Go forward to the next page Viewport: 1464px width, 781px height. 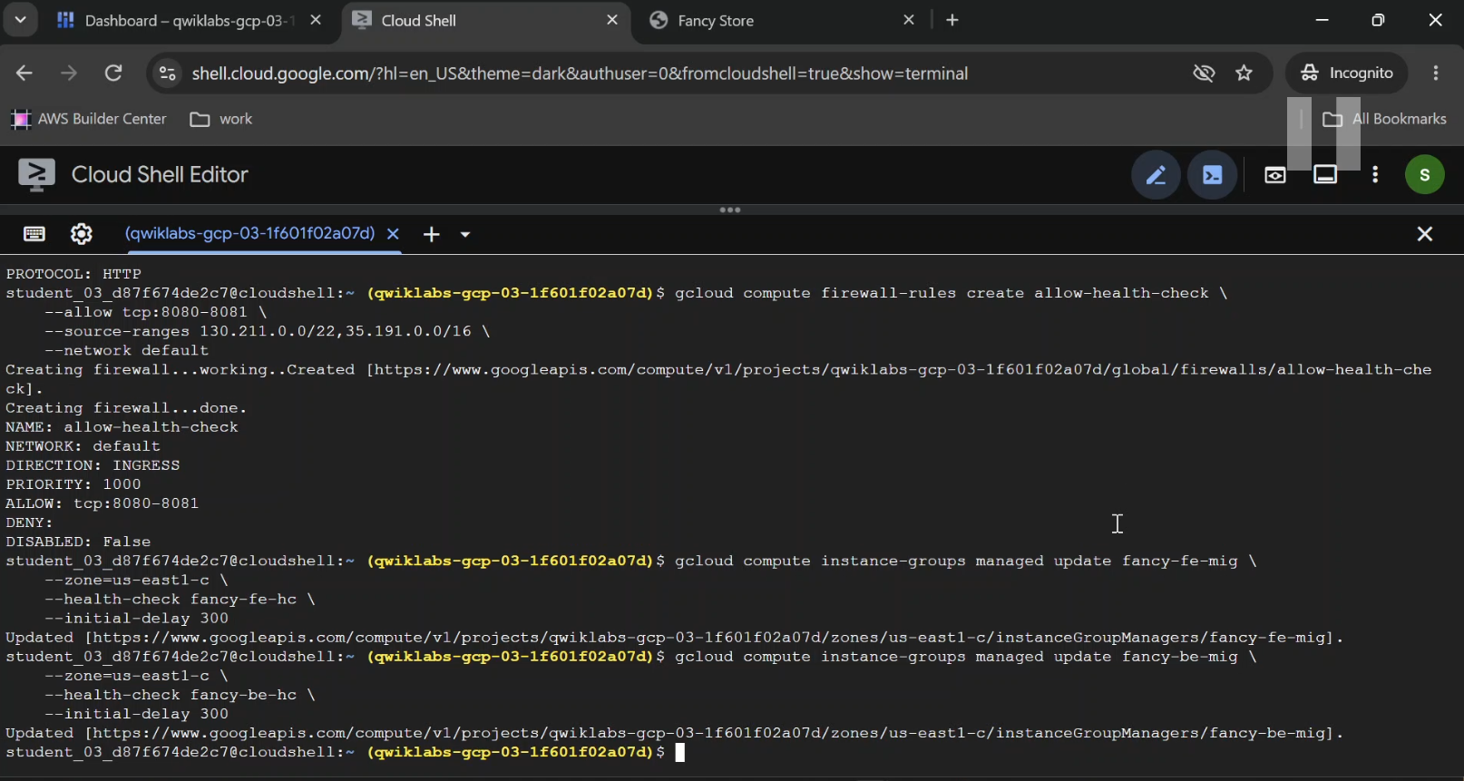[x=69, y=73]
